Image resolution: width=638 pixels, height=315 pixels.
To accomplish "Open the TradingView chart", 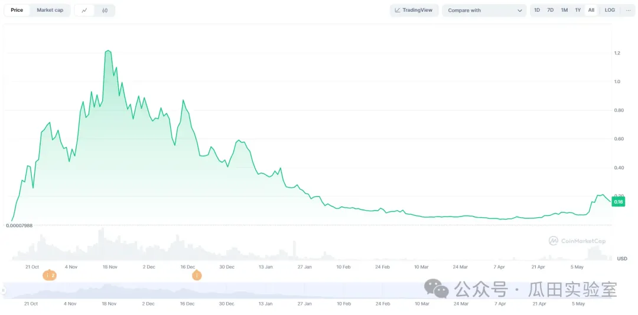I will 414,10.
